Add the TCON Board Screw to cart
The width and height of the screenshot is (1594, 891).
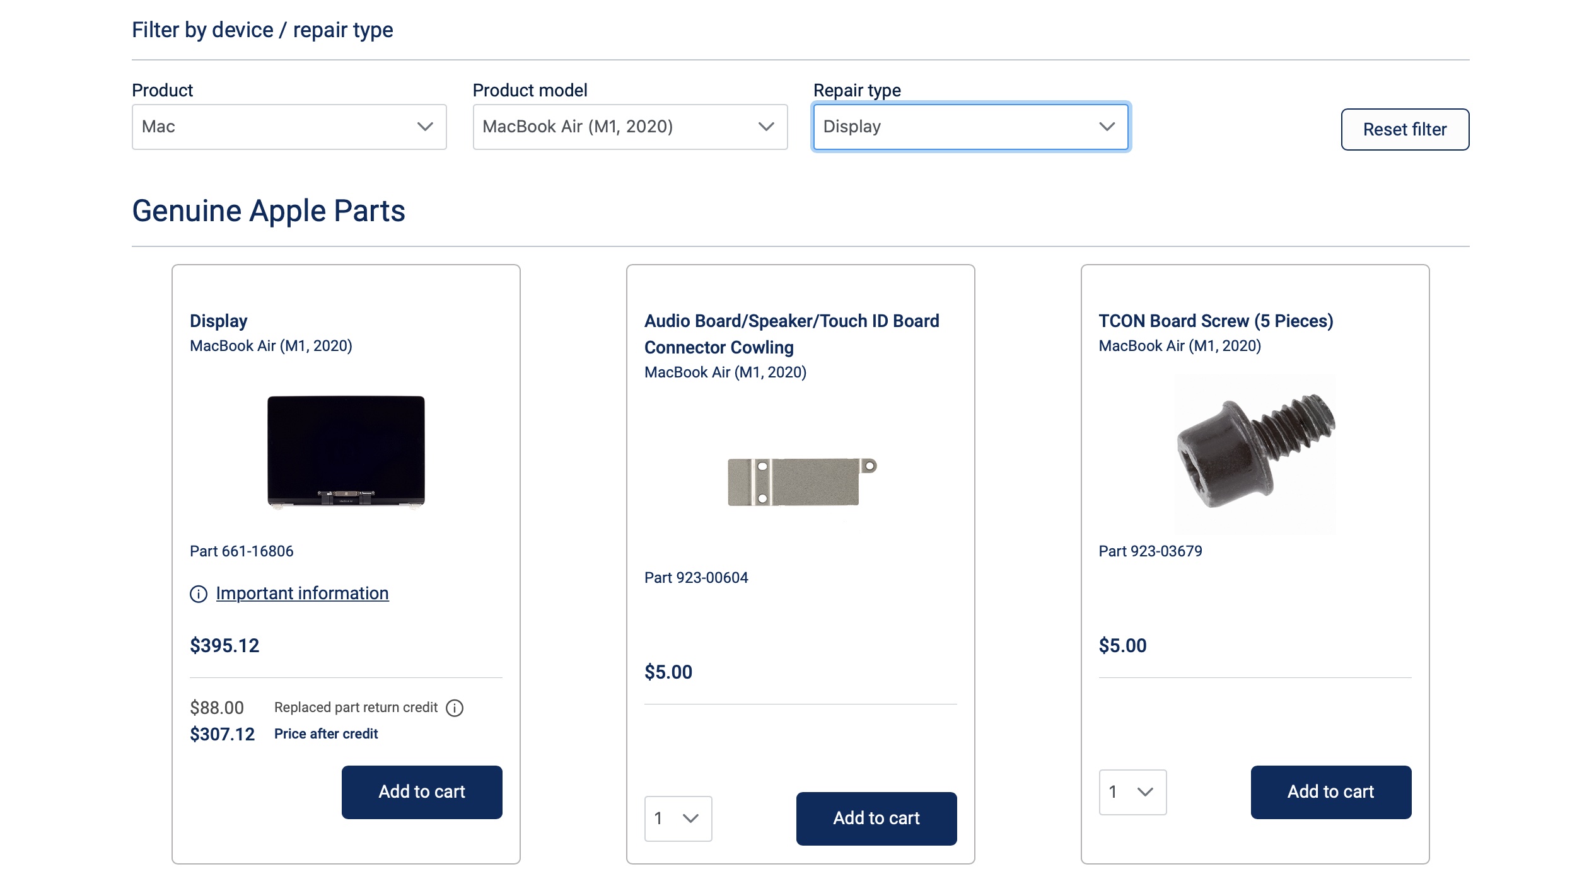coord(1330,792)
